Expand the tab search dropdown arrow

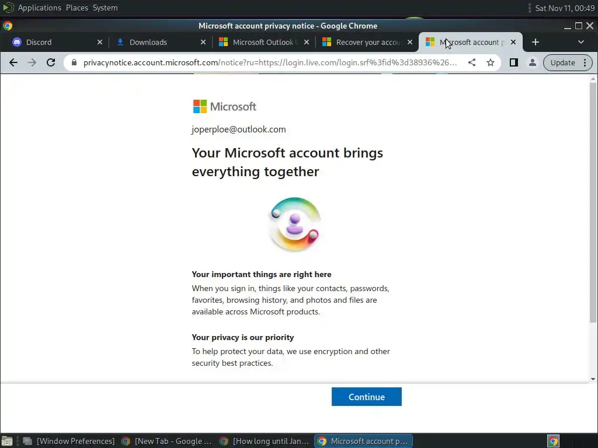tap(581, 42)
